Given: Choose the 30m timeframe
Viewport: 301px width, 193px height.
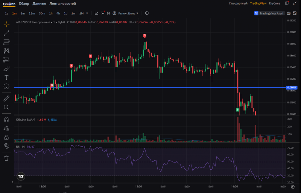Looking at the screenshot, I should point(42,14).
